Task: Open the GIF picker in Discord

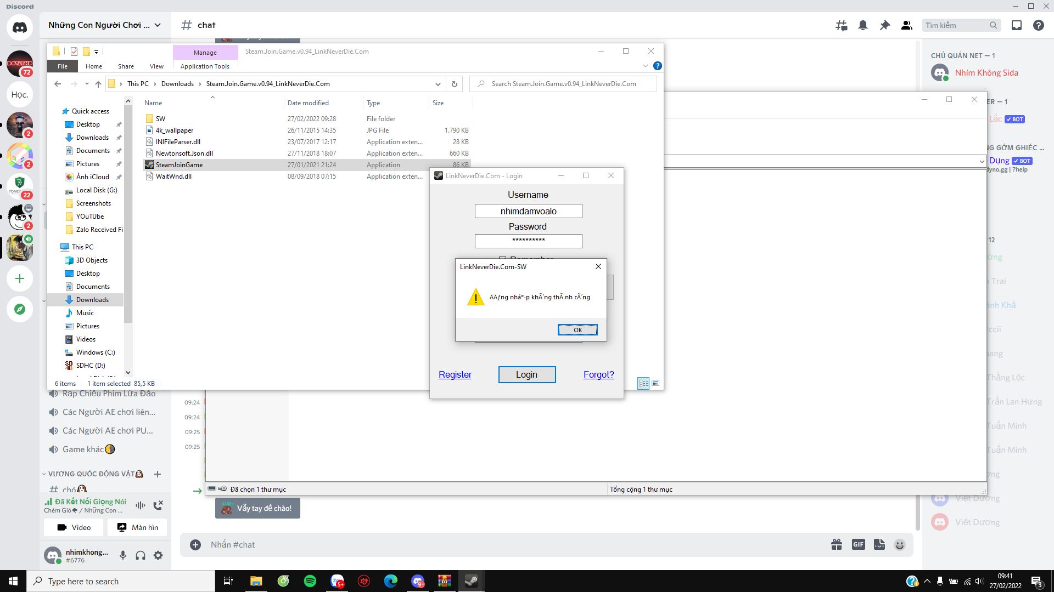Action: 858,544
